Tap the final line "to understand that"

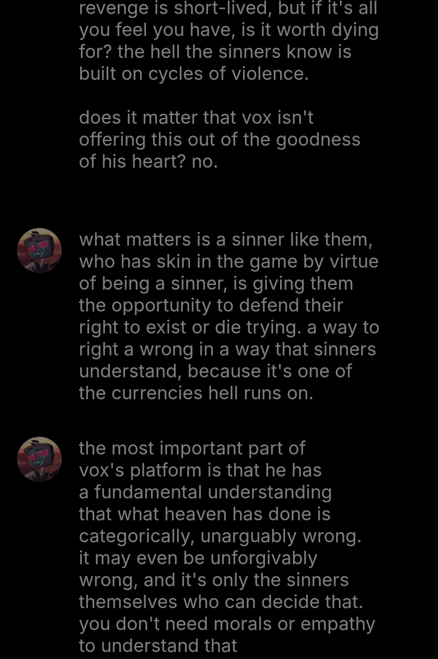point(158,646)
